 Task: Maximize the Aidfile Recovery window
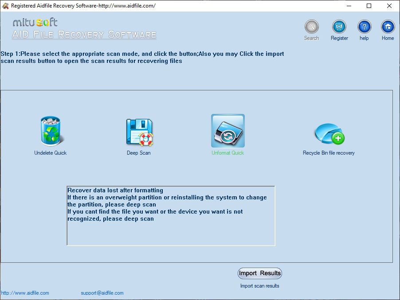(369, 6)
